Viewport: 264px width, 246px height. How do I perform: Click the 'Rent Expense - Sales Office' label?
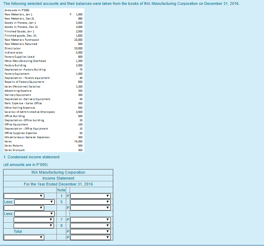pos(23,103)
